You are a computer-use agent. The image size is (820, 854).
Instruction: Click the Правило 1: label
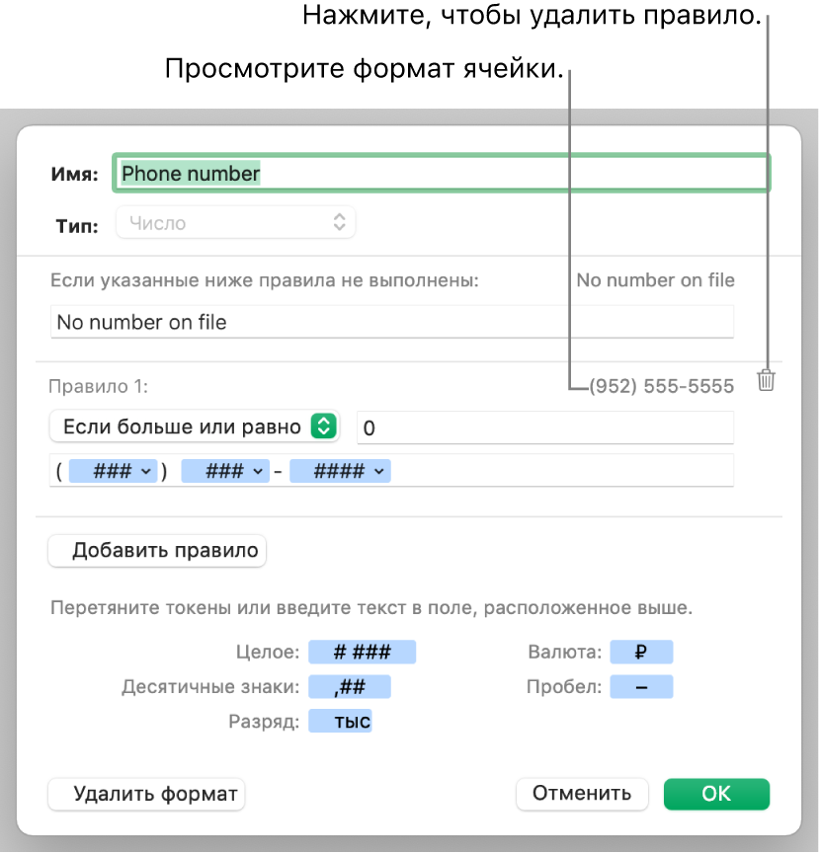click(x=98, y=386)
